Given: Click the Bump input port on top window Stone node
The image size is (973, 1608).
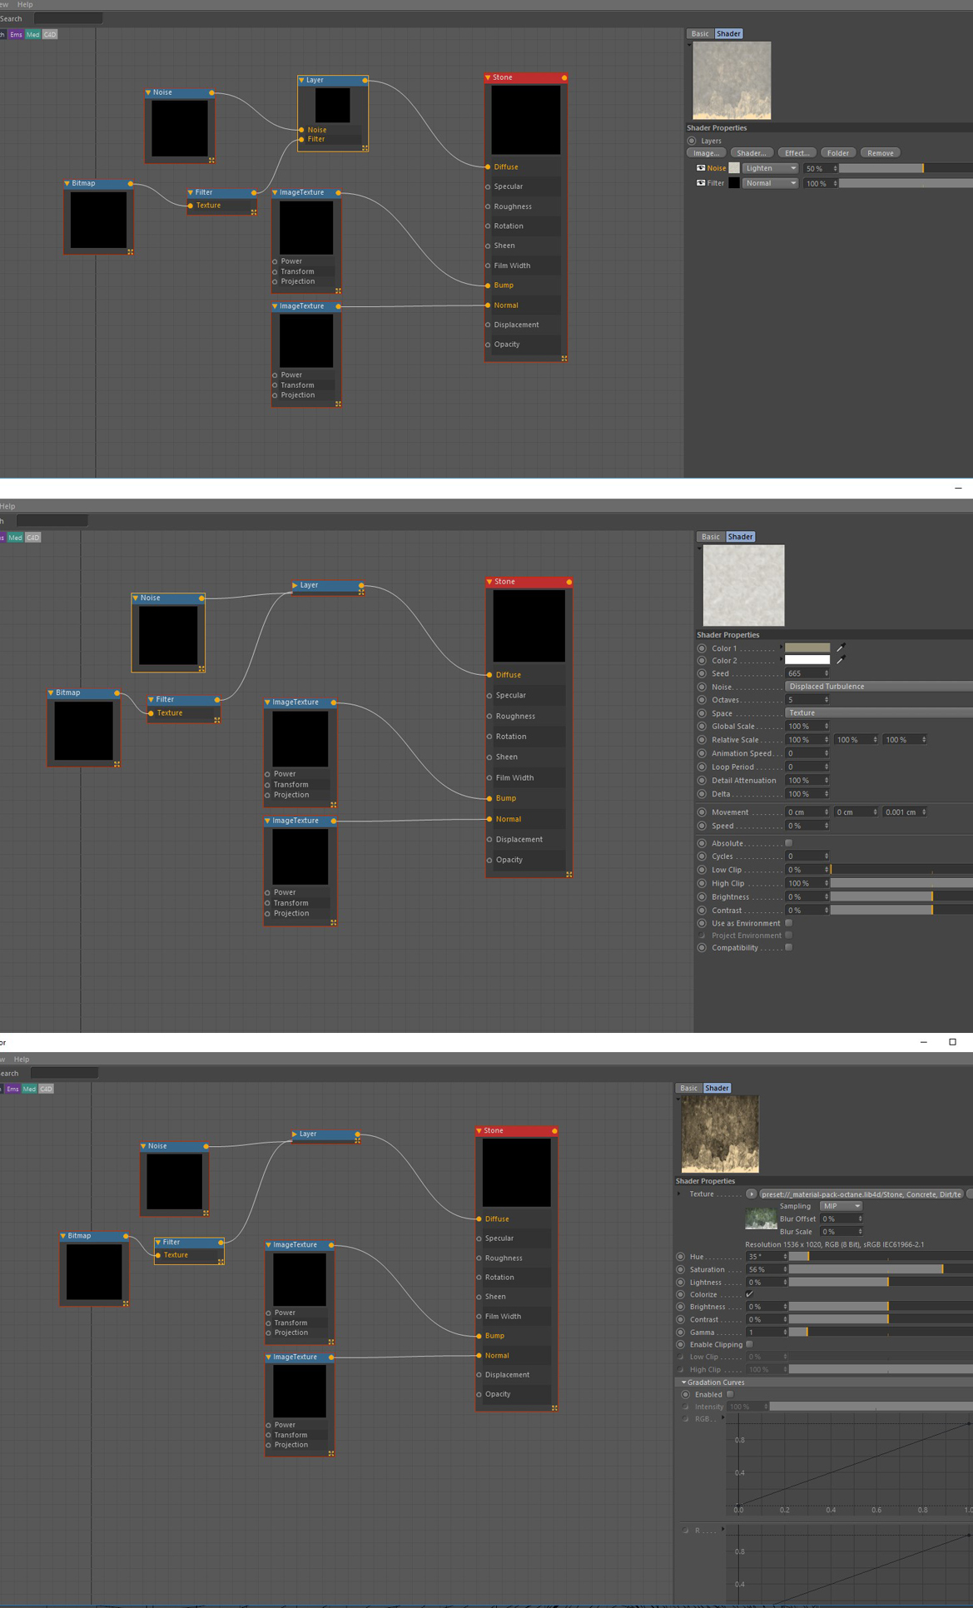Looking at the screenshot, I should coord(488,285).
